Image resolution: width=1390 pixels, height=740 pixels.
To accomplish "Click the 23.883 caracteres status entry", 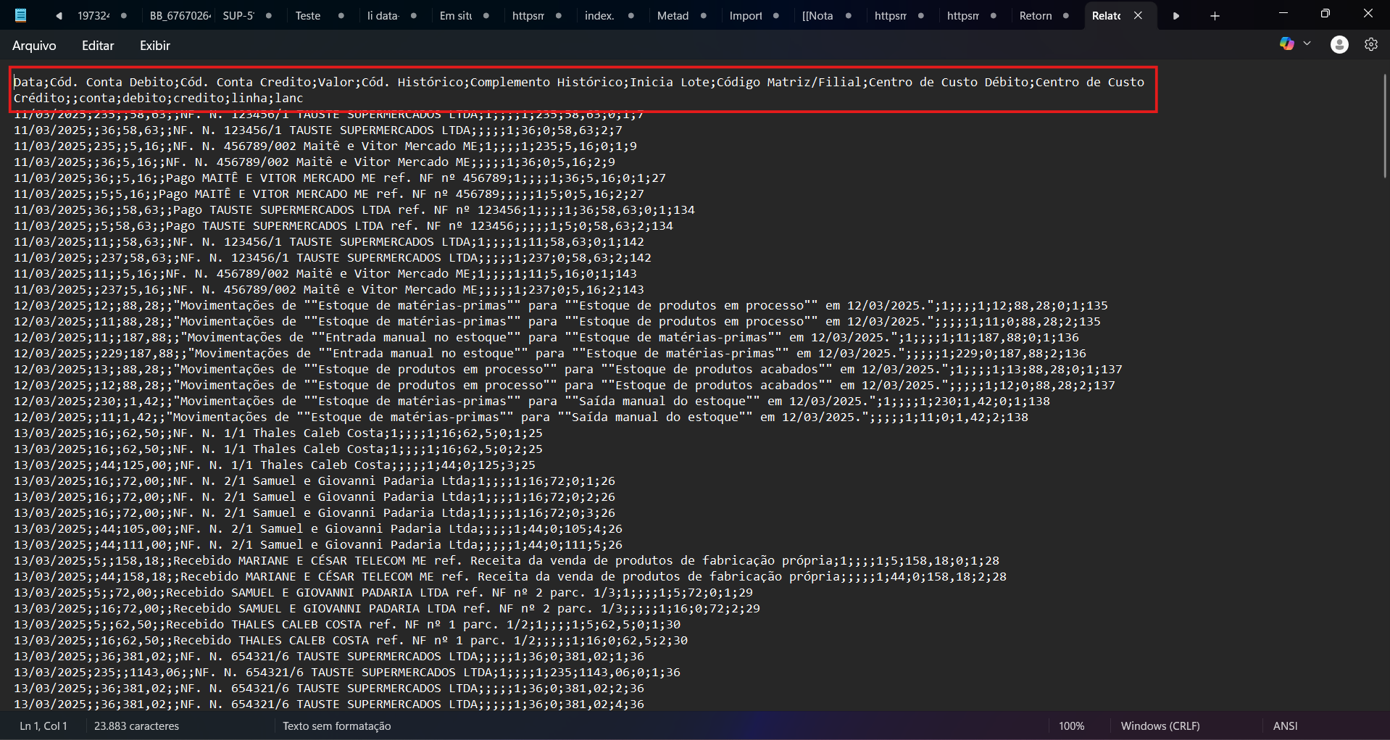I will pyautogui.click(x=136, y=726).
